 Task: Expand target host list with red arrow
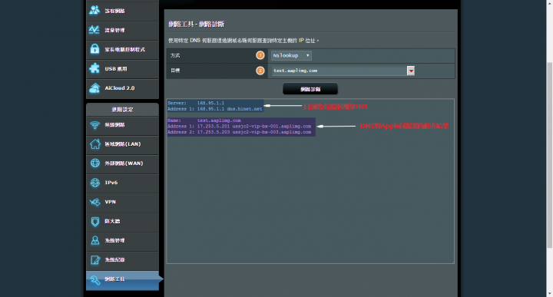411,71
